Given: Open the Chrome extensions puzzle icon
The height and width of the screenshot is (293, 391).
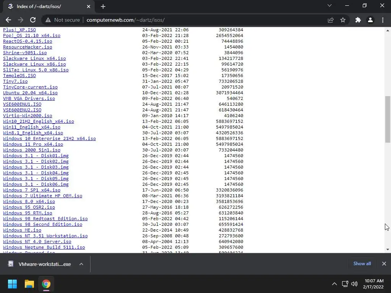Looking at the screenshot, I should pyautogui.click(x=358, y=20).
